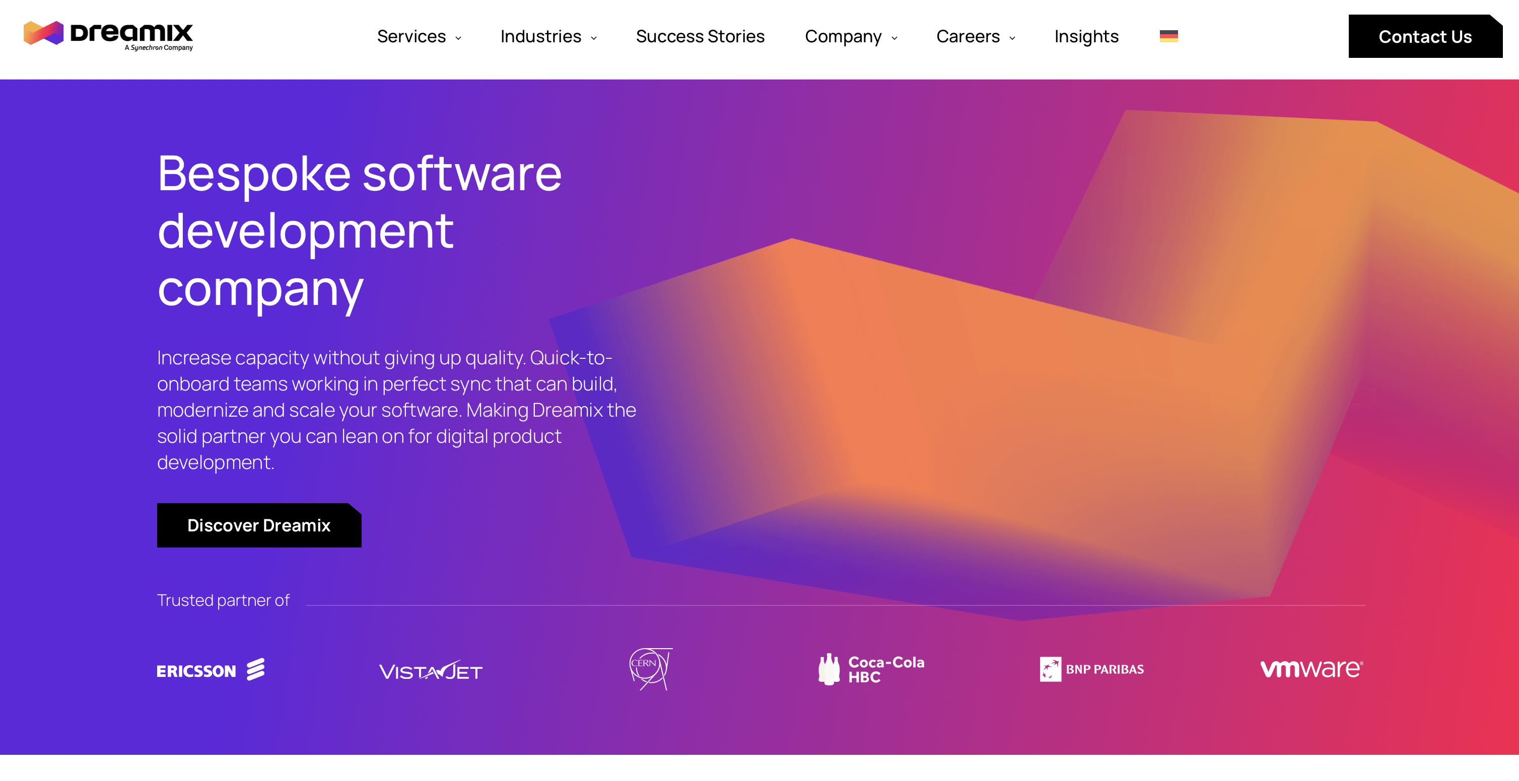Open the Careers menu item
The height and width of the screenshot is (781, 1519).
point(968,37)
